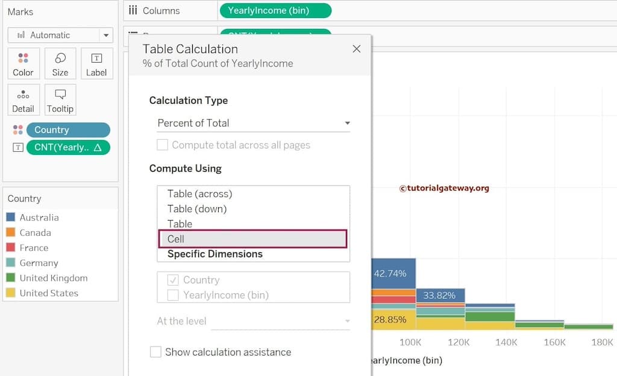The height and width of the screenshot is (376, 617).
Task: Open the Label marks card
Action: [x=96, y=64]
